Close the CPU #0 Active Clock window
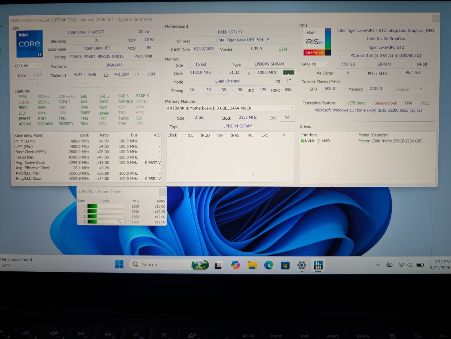Viewport: 451px width, 339px height. pyautogui.click(x=163, y=192)
